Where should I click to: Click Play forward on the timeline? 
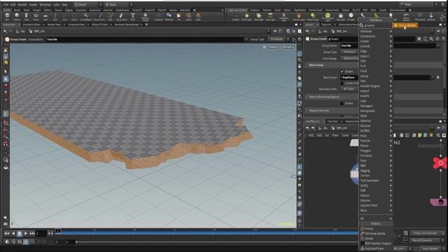[x=26, y=233]
